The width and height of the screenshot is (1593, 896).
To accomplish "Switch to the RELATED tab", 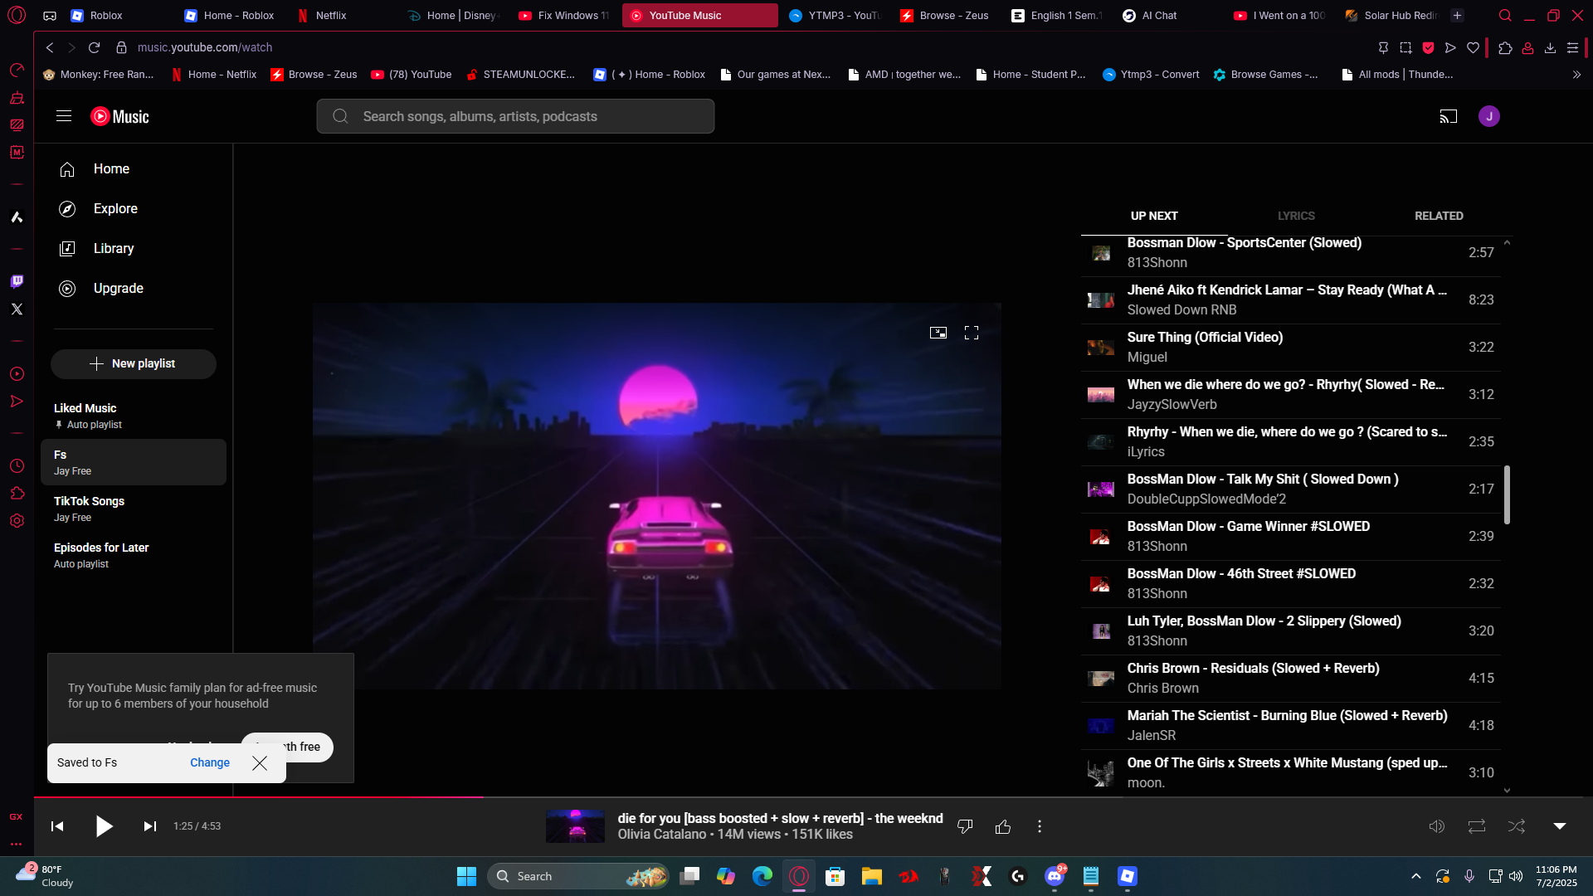I will 1439,216.
